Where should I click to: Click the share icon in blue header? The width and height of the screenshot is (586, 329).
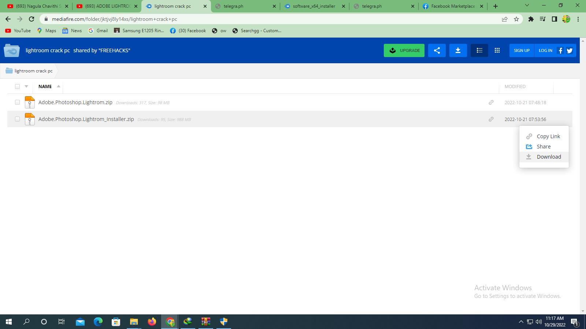tap(437, 50)
